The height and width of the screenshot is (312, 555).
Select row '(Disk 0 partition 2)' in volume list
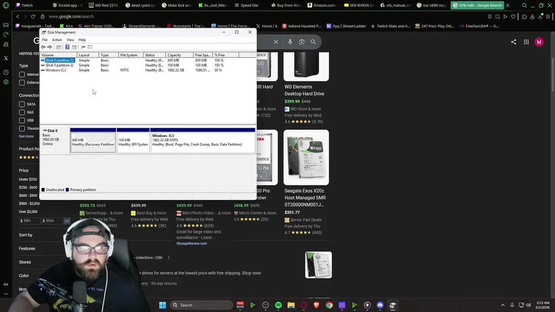pos(147,65)
